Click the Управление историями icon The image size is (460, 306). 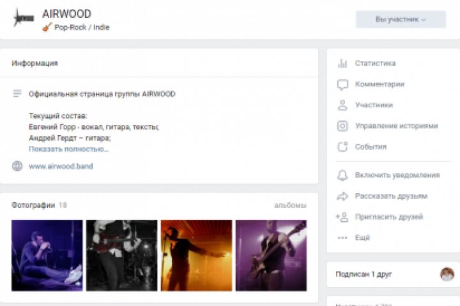coord(342,126)
